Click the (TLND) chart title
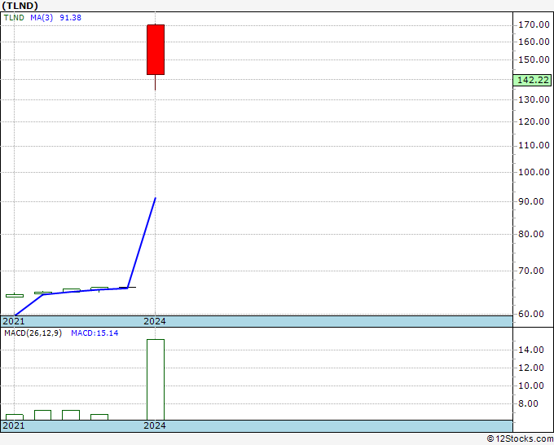Viewport: 554px width, 445px height. coord(20,6)
